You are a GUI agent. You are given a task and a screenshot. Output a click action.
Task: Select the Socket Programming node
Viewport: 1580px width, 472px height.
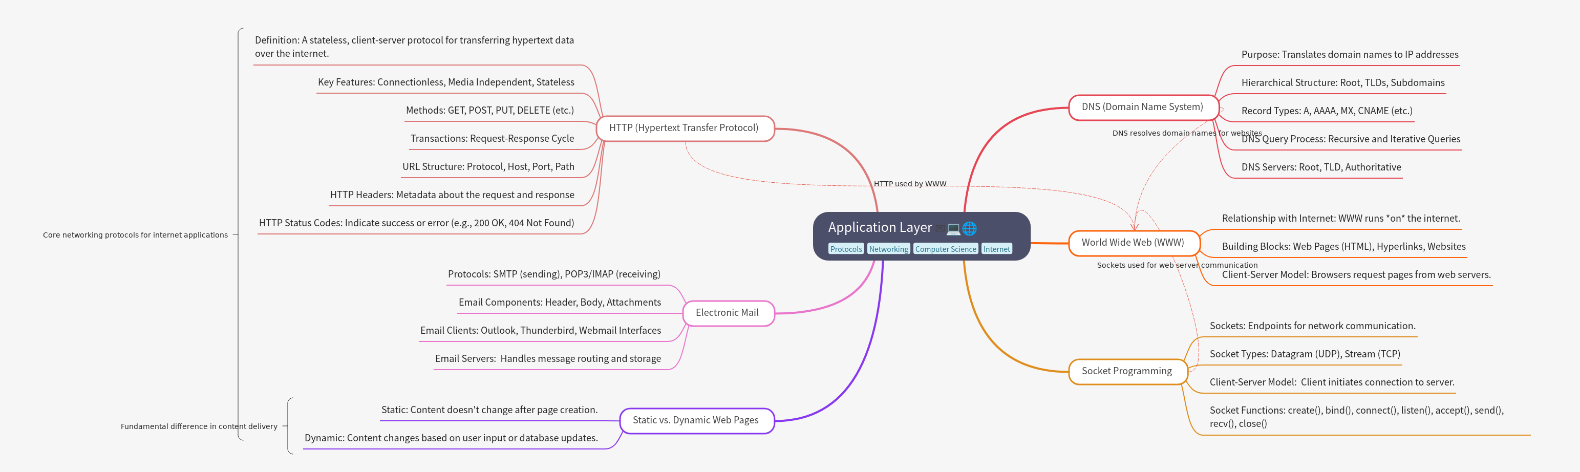click(x=1127, y=372)
